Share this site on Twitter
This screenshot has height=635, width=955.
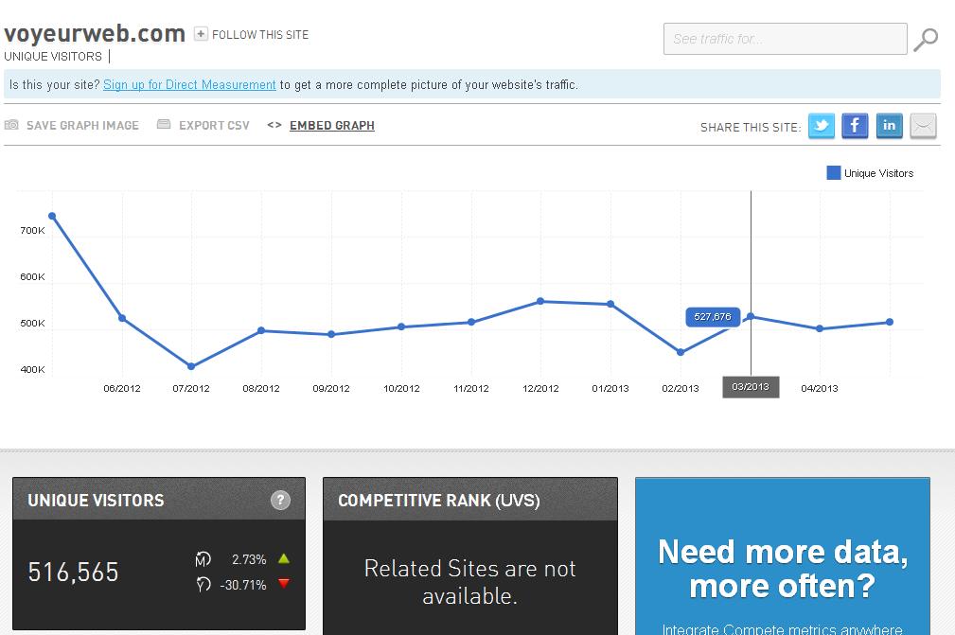pos(821,126)
